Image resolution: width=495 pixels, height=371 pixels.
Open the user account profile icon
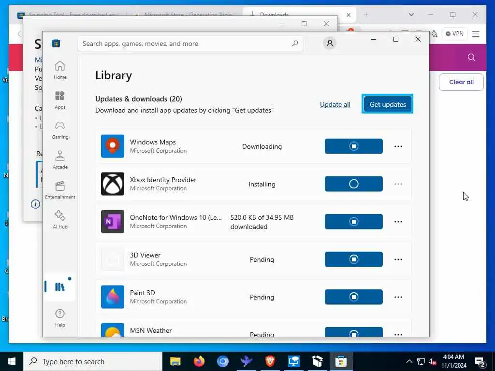click(x=330, y=43)
